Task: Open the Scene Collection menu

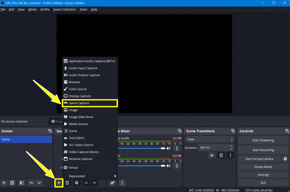Action: point(65,10)
